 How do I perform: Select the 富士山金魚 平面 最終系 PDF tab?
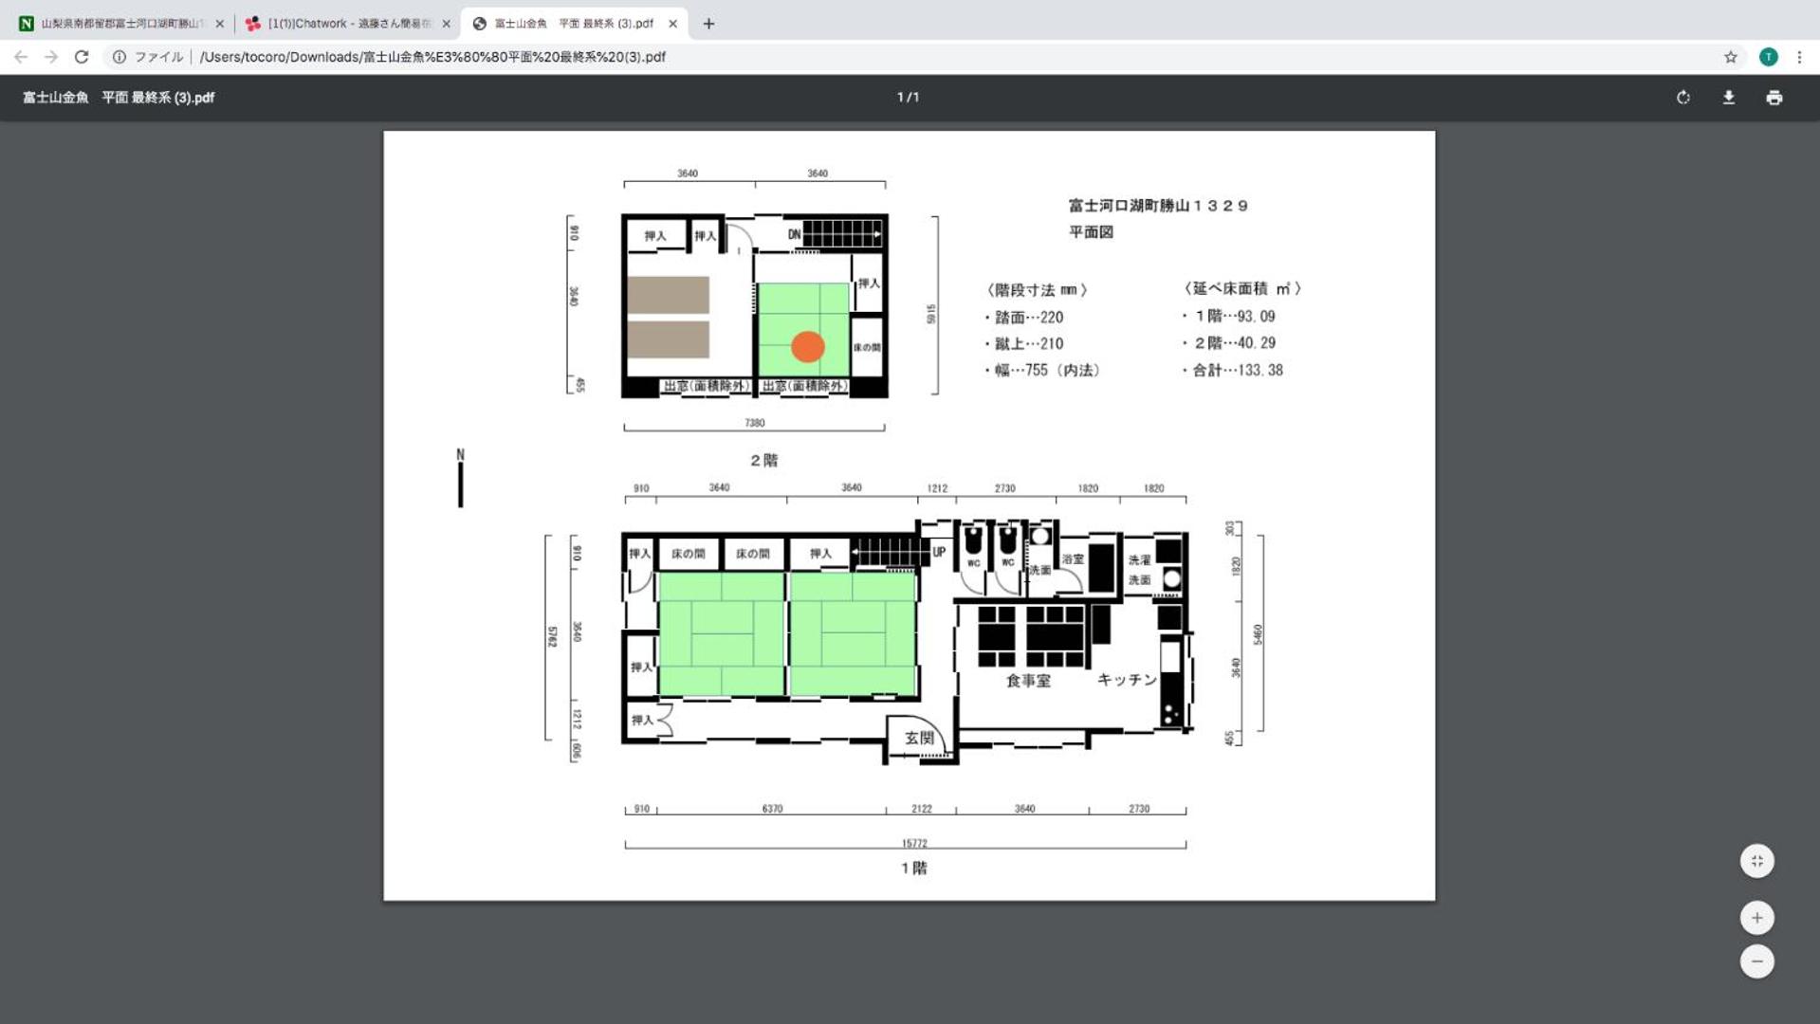(574, 24)
